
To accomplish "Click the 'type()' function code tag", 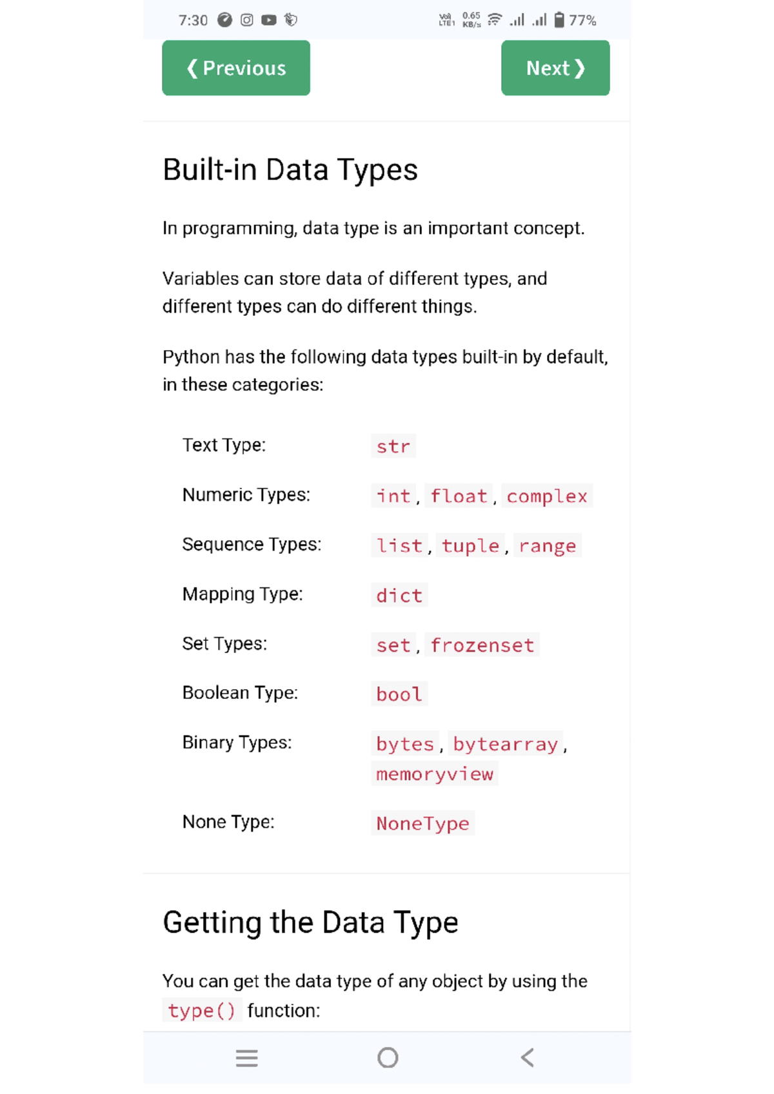I will tap(202, 1010).
